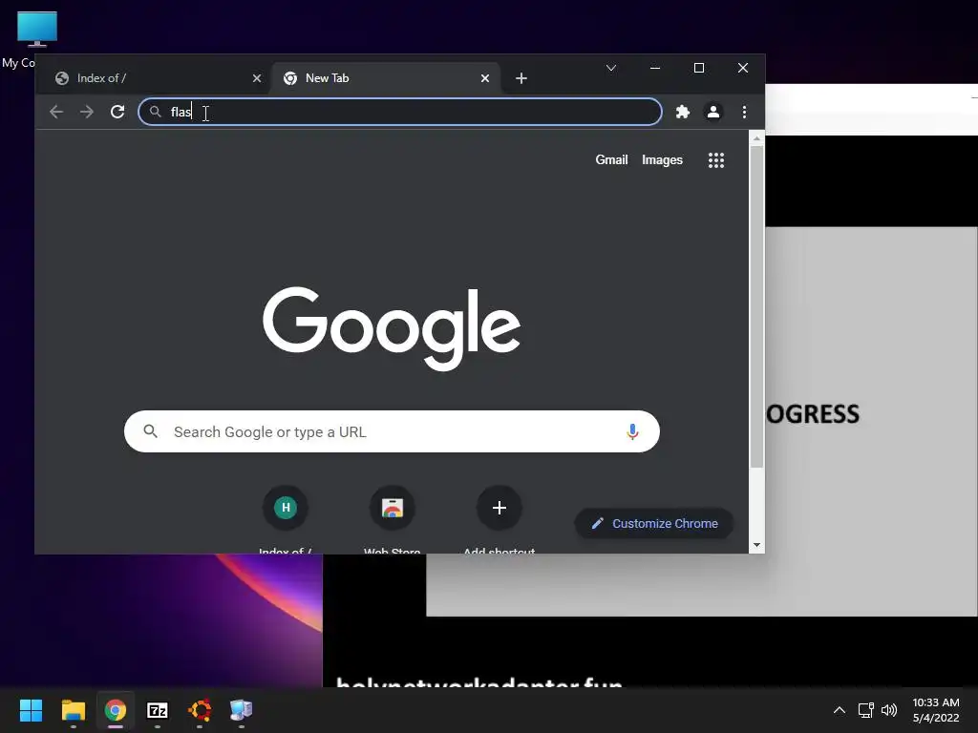The width and height of the screenshot is (978, 733).
Task: Open the clock showing 10:33 AM
Action: tap(936, 710)
